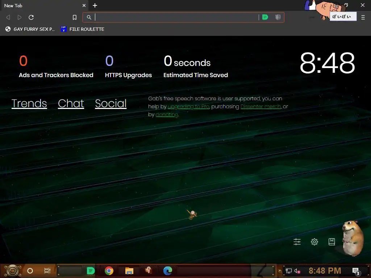371x278 pixels.
Task: Open the grey shield icon in the address bar
Action: click(278, 17)
